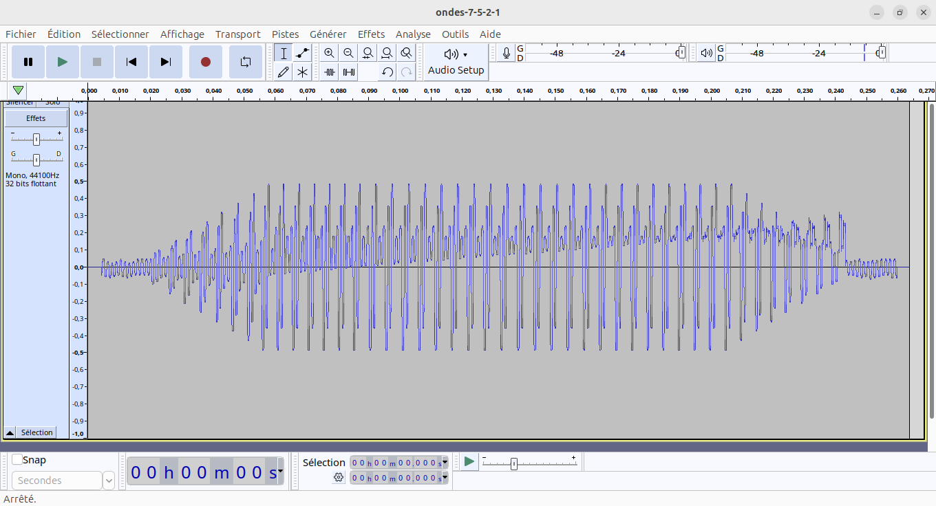Viewport: 936px width, 506px height.
Task: Enable the Snap checkbox
Action: [x=17, y=460]
